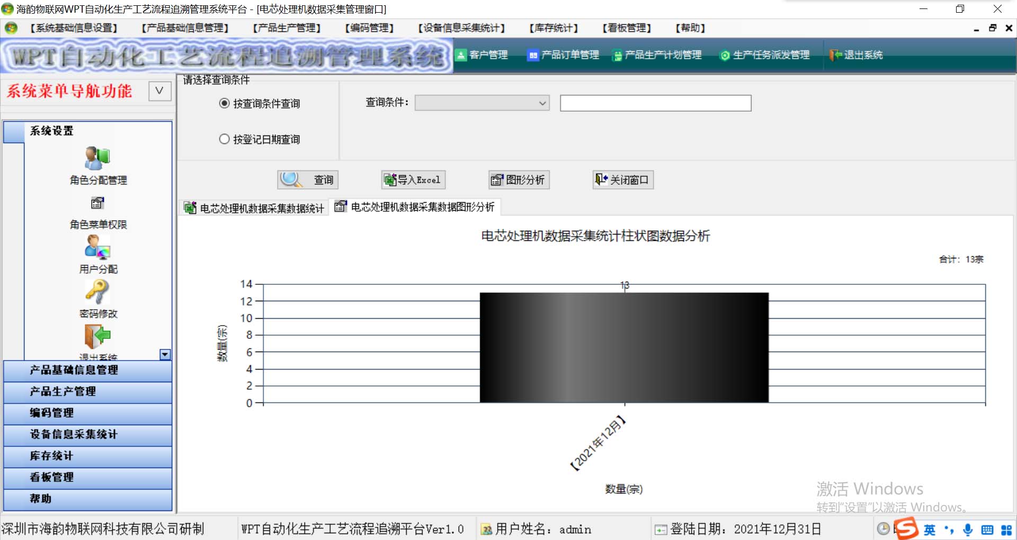Collapse the 系统菜单导航功能 panel with V button
Image resolution: width=1017 pixels, height=540 pixels.
[159, 91]
